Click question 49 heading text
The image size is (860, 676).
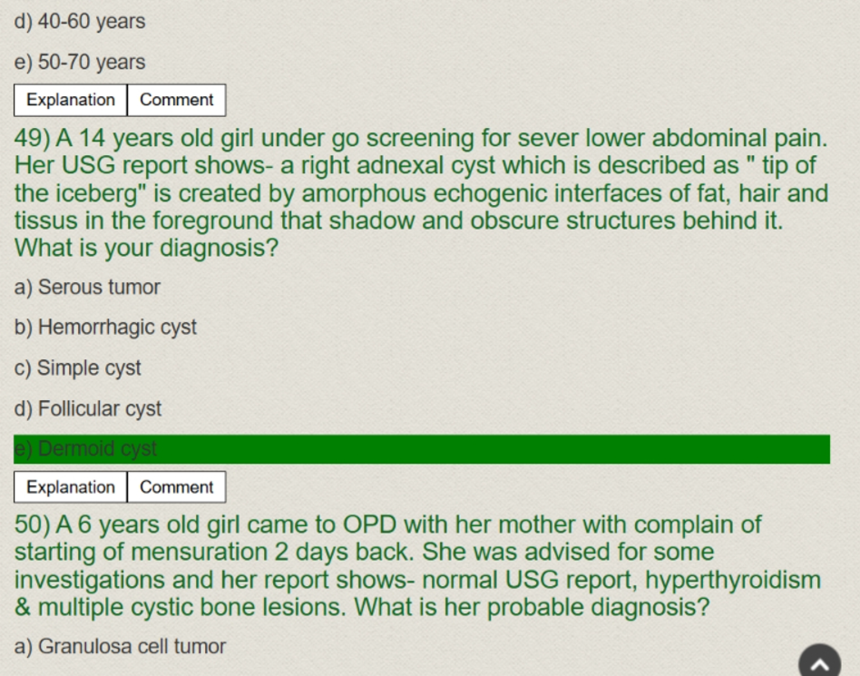point(421,193)
